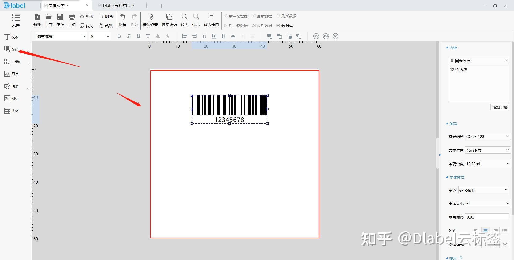Click the 12345678 content text field
This screenshot has width=514, height=260.
479,84
